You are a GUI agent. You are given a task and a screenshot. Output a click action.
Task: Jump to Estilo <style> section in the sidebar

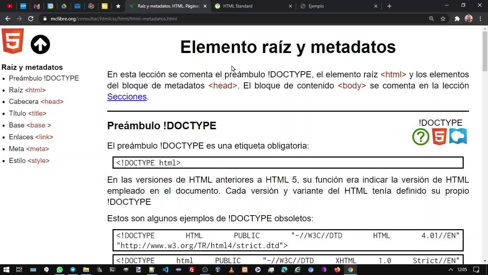coord(29,160)
